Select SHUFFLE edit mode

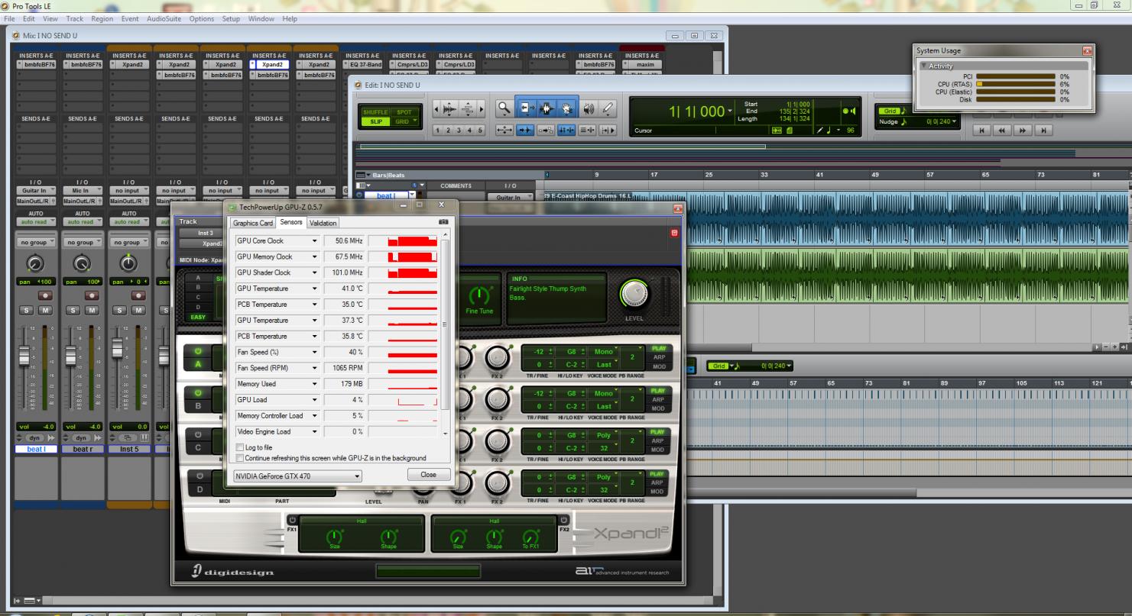[x=376, y=112]
